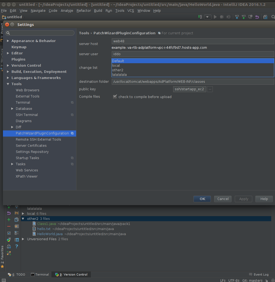Click the project-level copy icon beside PatchWizardPluginConfiguration

click(x=72, y=133)
